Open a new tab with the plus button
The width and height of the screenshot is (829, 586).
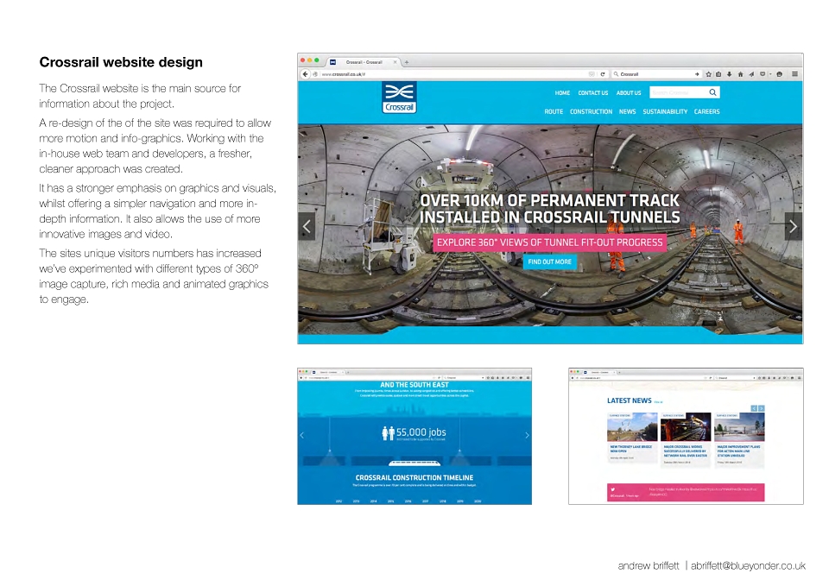[x=407, y=62]
